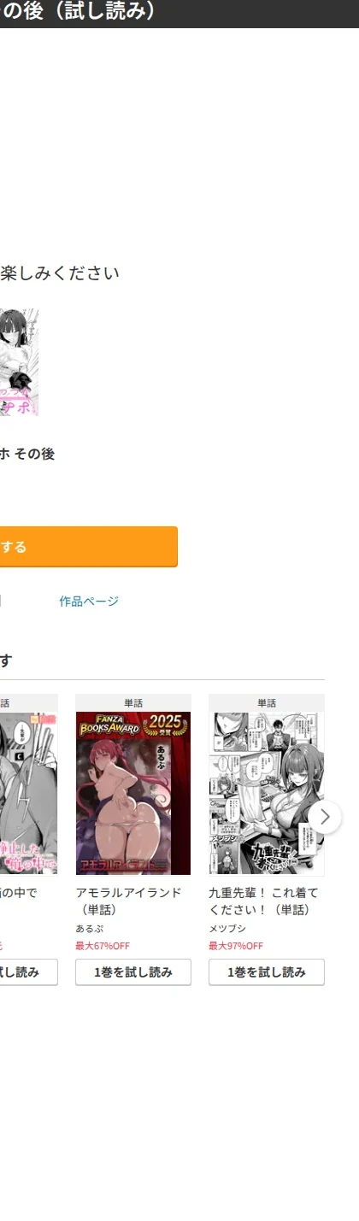Viewport: 359px width, 1221px height.
Task: Open the 九重先輩 cover thumbnail
Action: click(267, 794)
